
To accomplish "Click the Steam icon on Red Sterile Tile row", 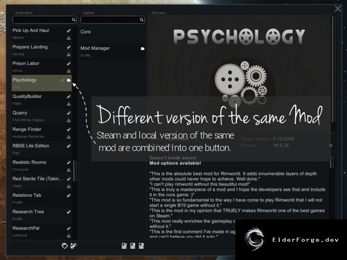I will [x=69, y=179].
